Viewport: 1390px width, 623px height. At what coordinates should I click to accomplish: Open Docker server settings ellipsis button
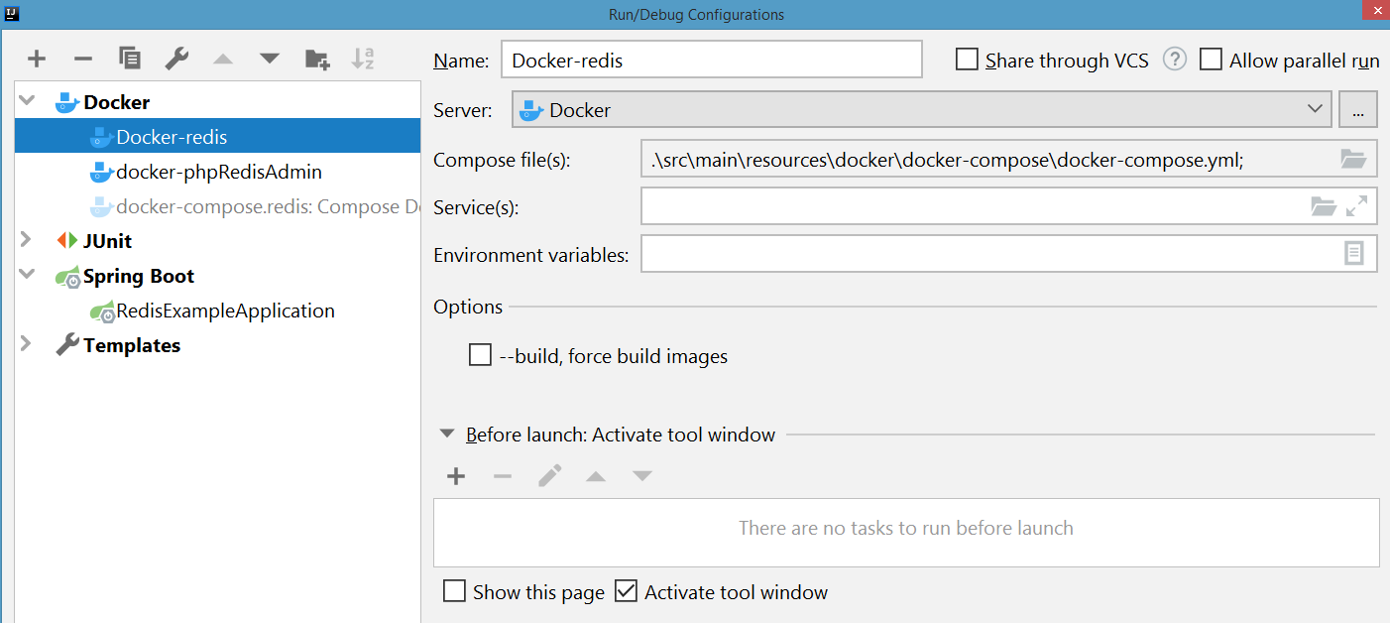coord(1358,110)
